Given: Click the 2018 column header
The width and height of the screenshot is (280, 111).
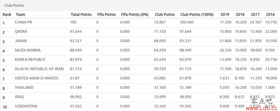Looking at the screenshot, I should pos(240,14).
